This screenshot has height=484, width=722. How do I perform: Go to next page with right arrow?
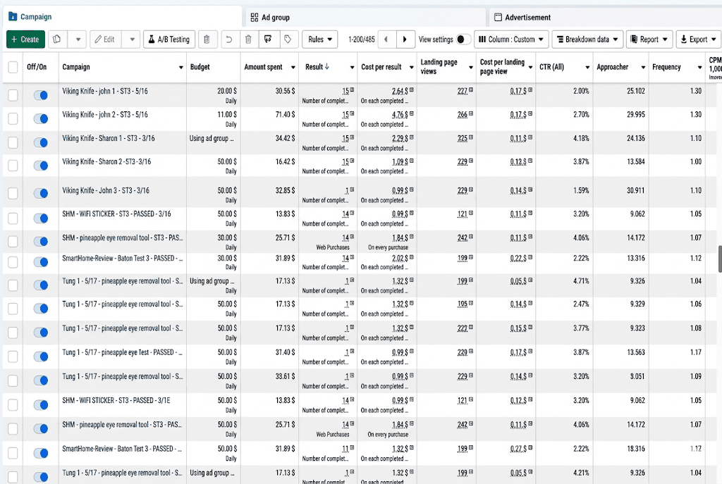coord(405,39)
